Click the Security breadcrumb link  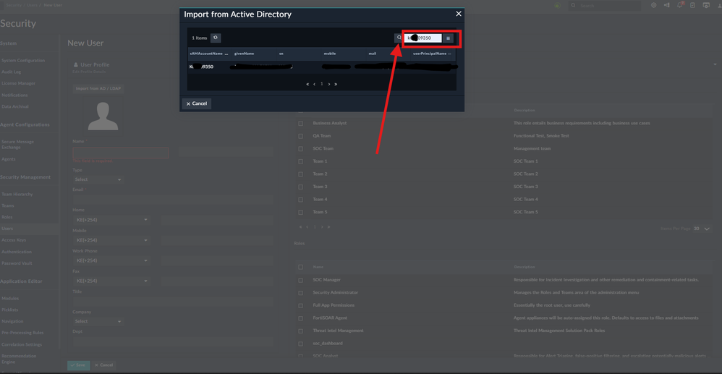(x=14, y=5)
